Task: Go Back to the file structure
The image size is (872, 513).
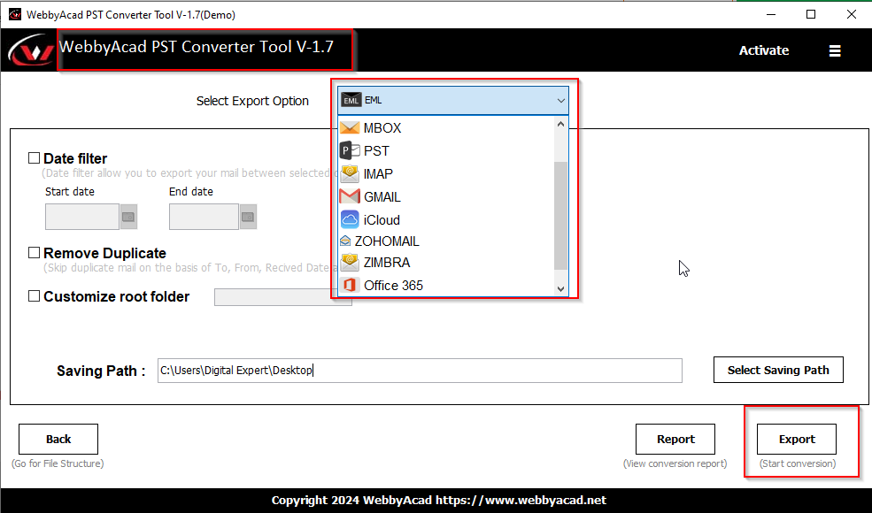Action: [58, 439]
